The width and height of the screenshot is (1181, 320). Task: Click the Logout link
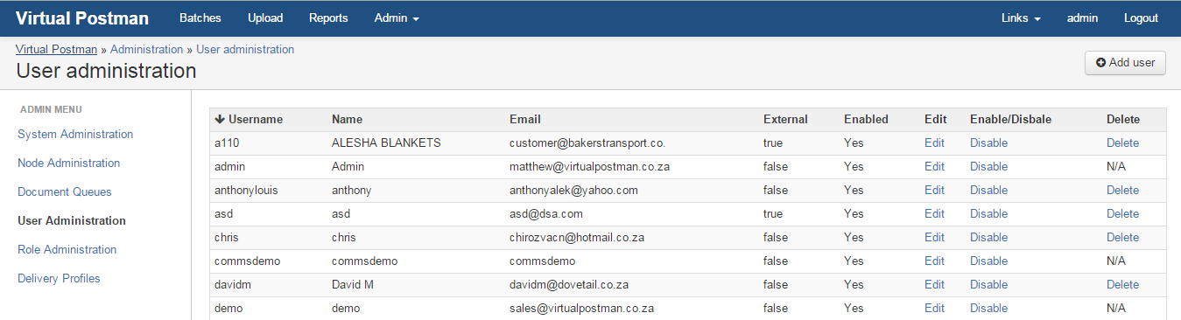click(x=1141, y=18)
